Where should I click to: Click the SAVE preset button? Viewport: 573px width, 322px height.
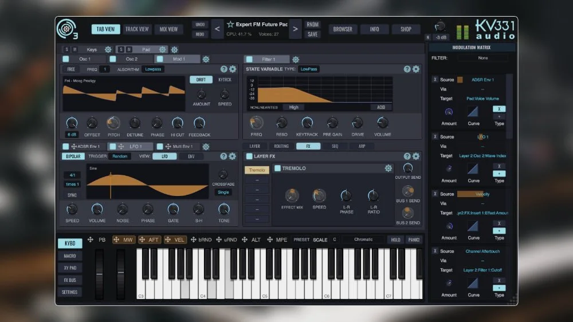[312, 34]
